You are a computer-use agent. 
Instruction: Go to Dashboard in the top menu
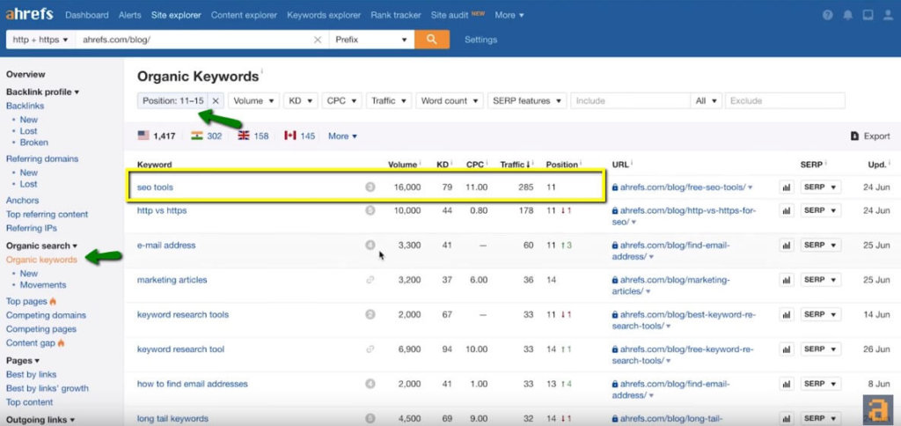pos(87,16)
